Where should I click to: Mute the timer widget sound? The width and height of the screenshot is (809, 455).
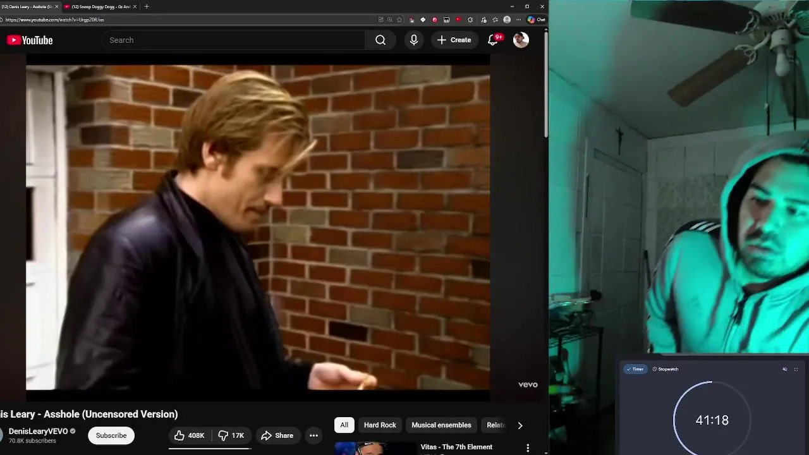785,369
